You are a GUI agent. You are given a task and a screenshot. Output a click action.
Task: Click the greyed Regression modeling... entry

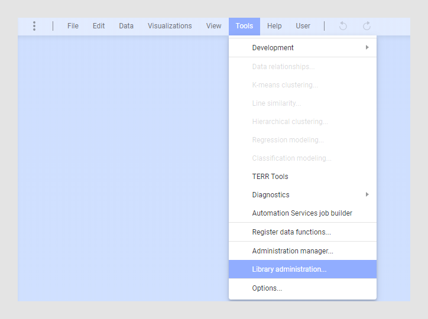(303, 140)
